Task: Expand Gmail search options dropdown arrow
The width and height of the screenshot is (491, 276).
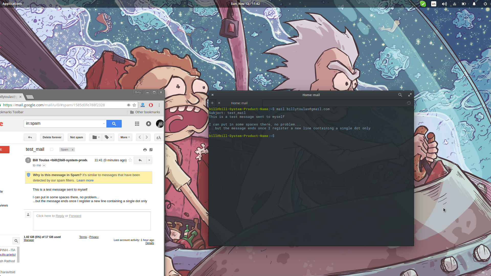Action: pos(104,124)
